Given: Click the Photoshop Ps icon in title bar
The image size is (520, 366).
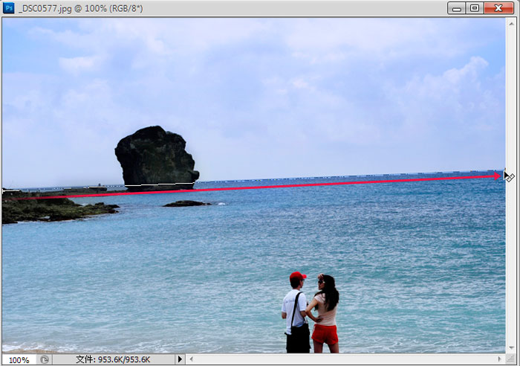Looking at the screenshot, I should tap(8, 7).
